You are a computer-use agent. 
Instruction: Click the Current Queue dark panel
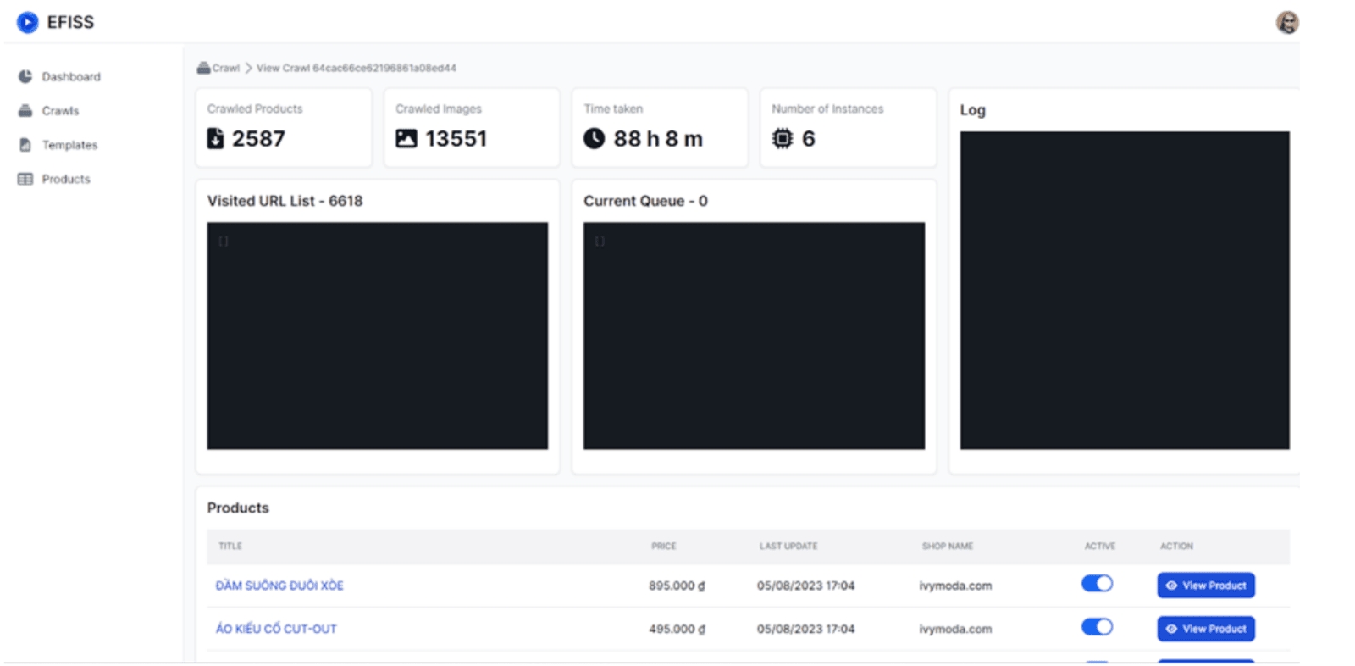click(754, 336)
